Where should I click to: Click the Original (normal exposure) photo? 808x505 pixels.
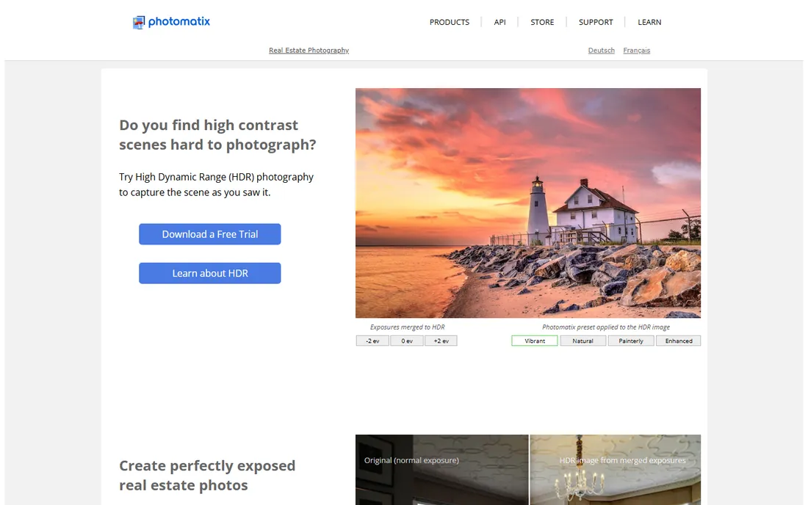click(x=441, y=470)
